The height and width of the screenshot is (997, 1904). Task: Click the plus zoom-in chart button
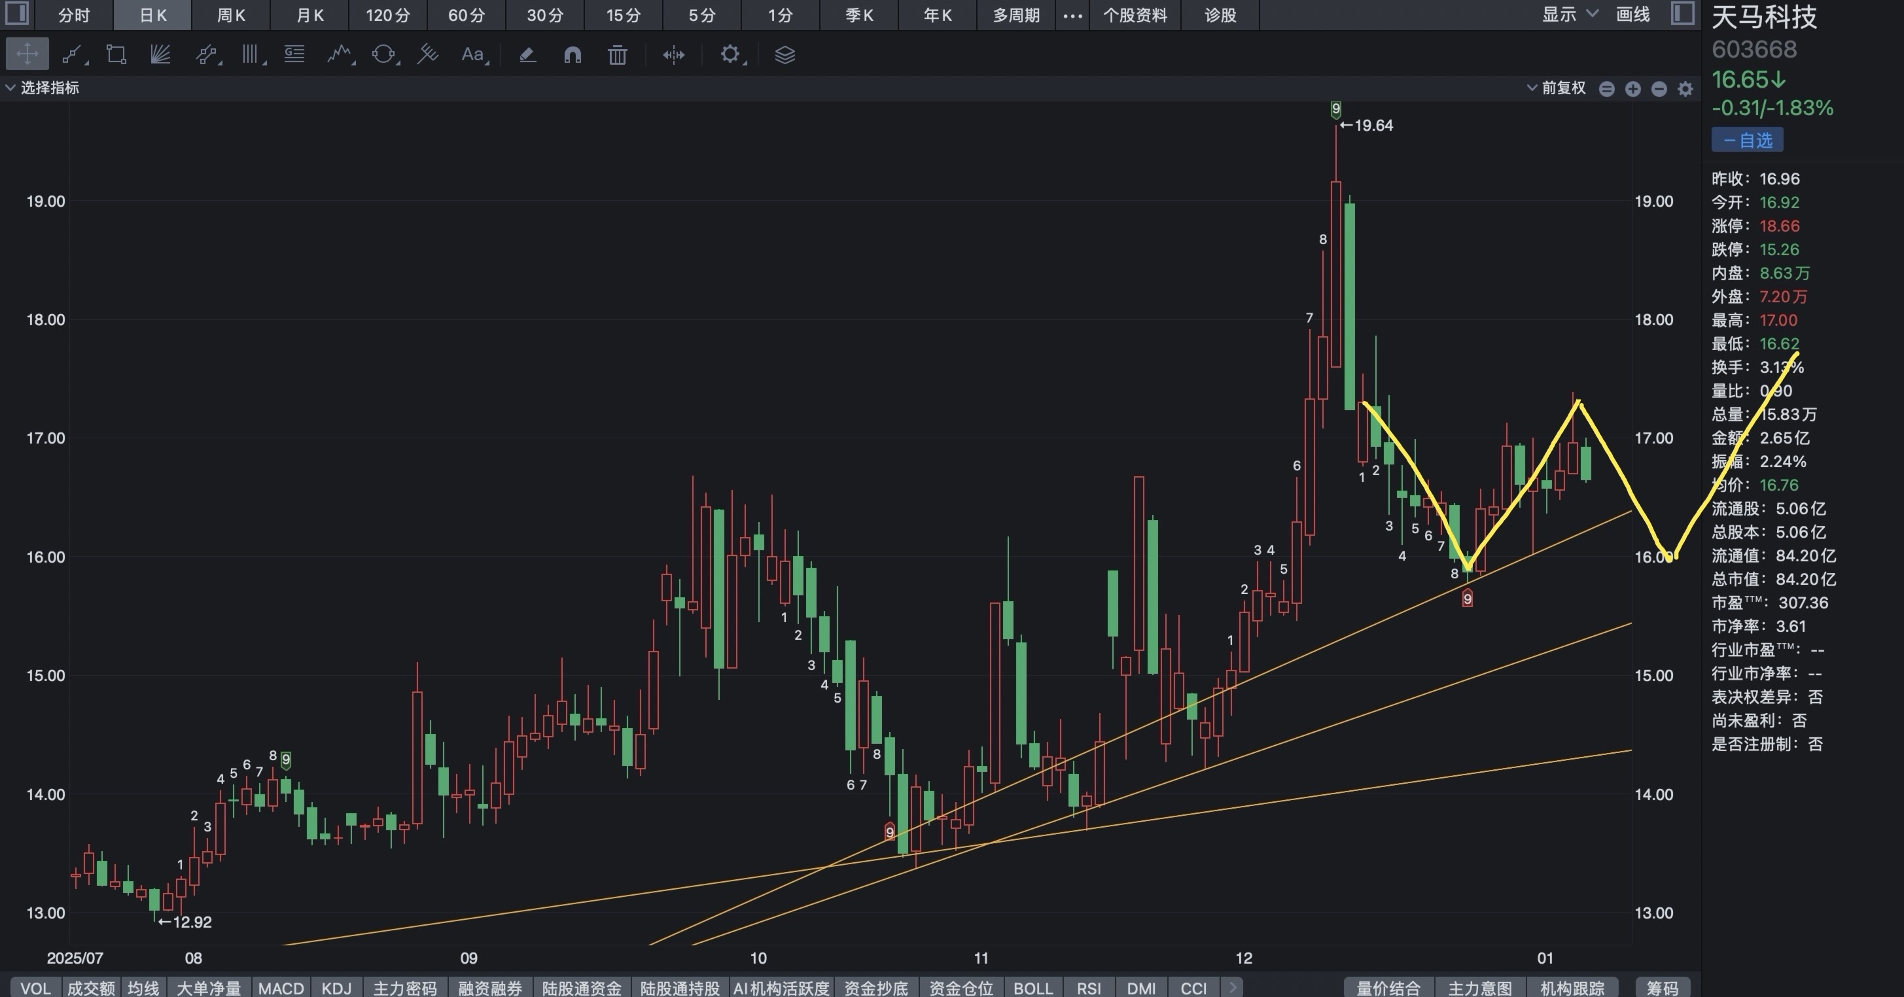click(1632, 90)
